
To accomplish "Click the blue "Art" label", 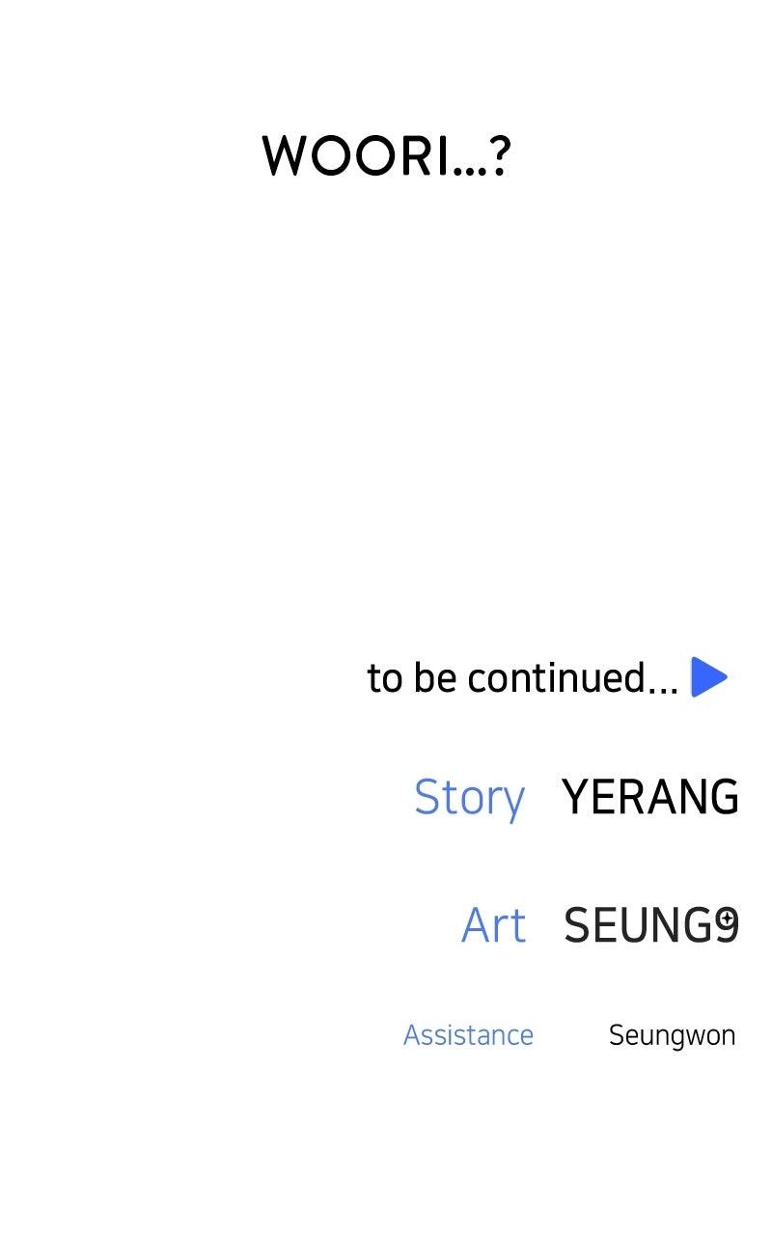I will (x=493, y=925).
